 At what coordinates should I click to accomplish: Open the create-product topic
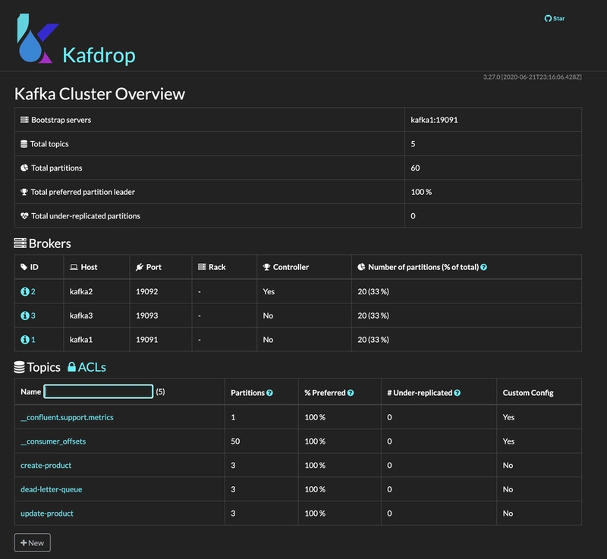(46, 465)
